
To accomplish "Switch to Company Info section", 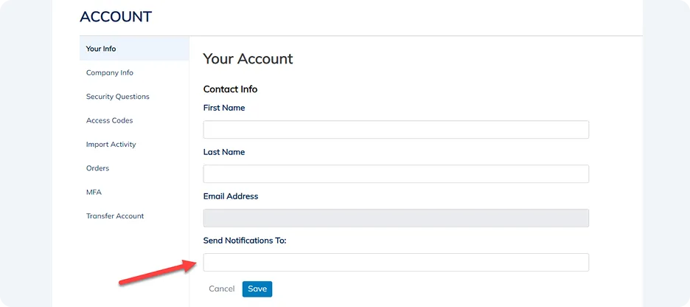I will click(x=110, y=72).
